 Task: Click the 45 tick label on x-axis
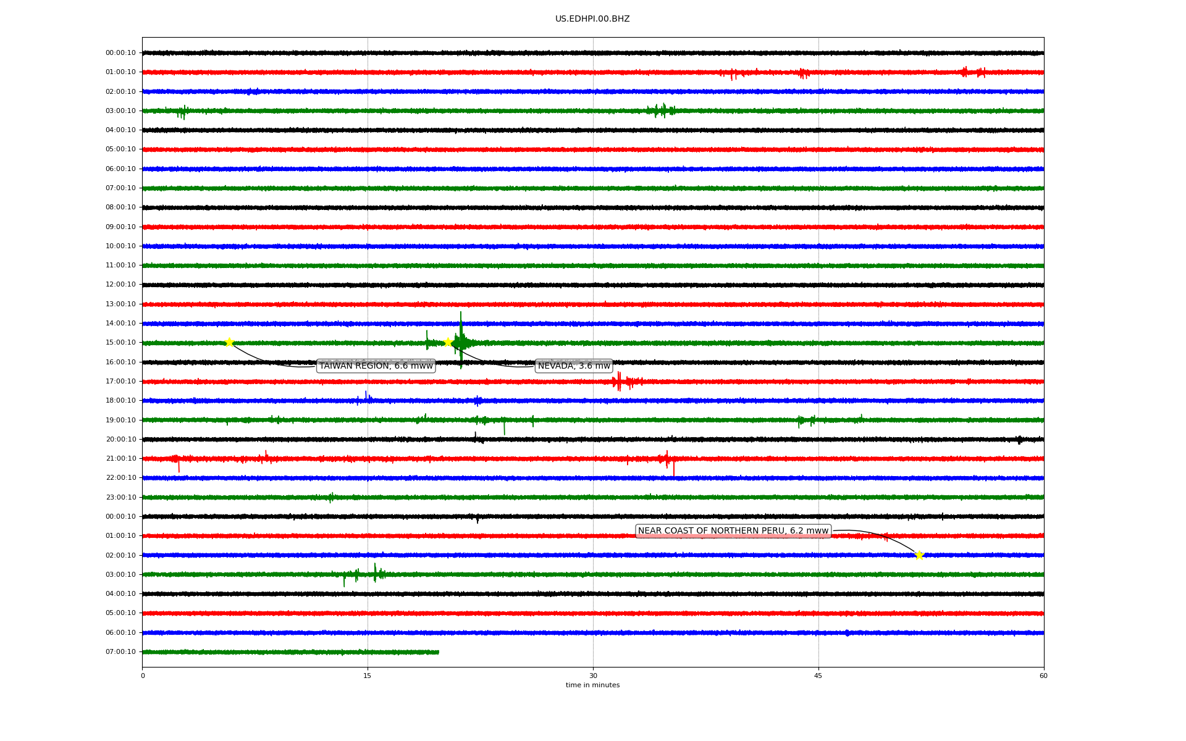point(818,676)
